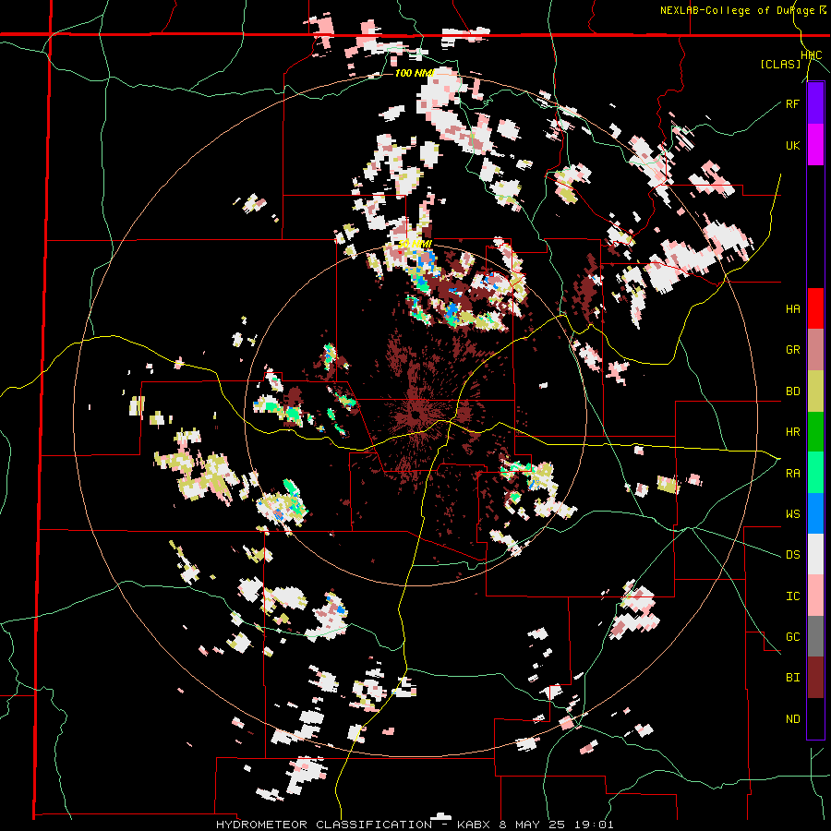Click the RF legend label
831x831 pixels.
point(792,103)
